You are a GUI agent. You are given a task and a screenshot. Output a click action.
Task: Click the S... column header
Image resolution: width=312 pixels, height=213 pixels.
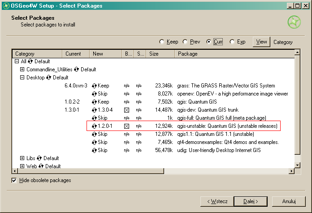[x=140, y=54]
